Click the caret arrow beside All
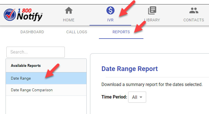Image resolution: width=209 pixels, height=114 pixels. point(141,97)
